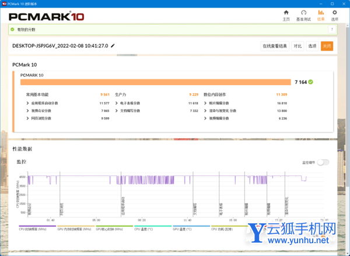The image size is (350, 256).
Task: Click the value 11 618
Action: coord(193,103)
